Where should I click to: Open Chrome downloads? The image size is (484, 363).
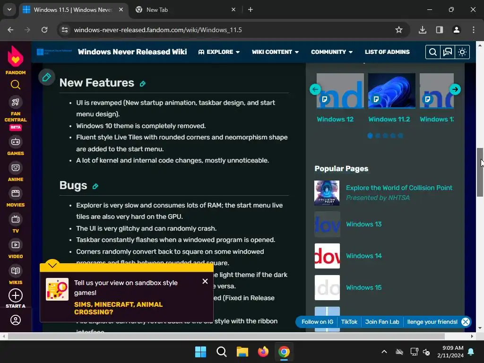tap(422, 30)
